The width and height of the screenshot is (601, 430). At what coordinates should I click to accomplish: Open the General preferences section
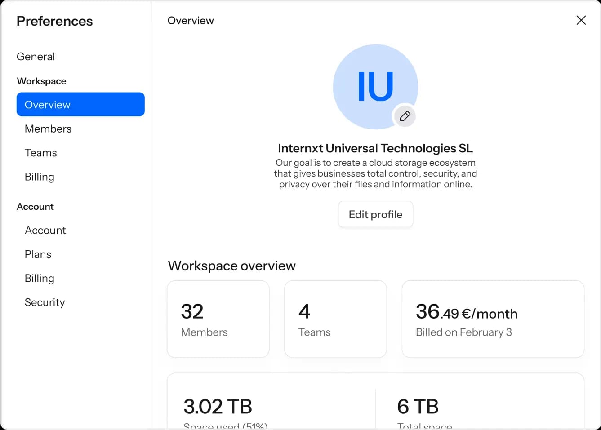pyautogui.click(x=36, y=56)
